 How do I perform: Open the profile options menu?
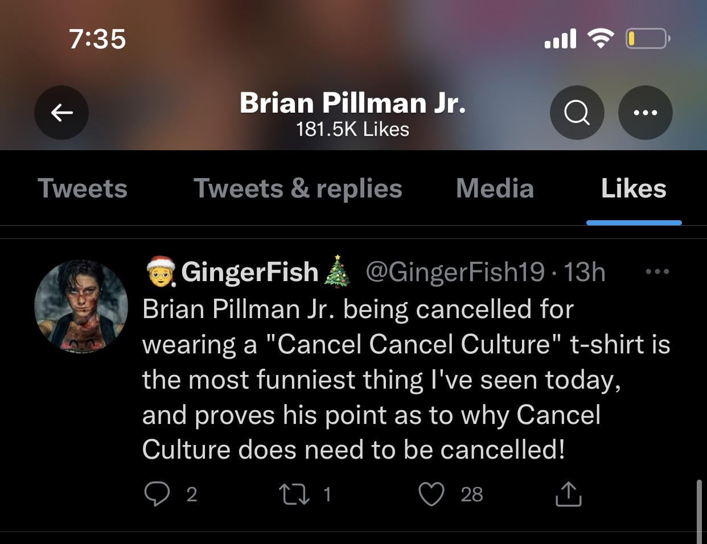645,112
